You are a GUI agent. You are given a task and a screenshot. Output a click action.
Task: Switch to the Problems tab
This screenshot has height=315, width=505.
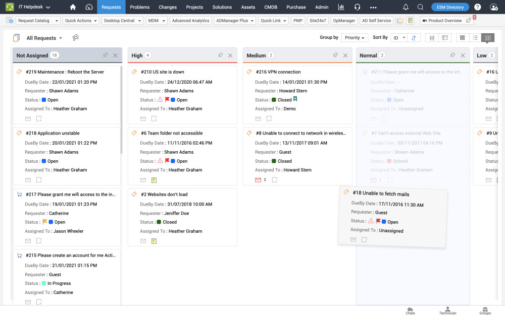(139, 7)
